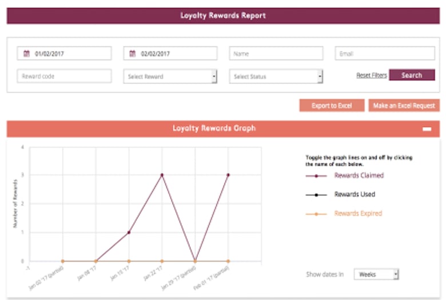Click the Export to Excel button
The image size is (446, 300).
(332, 106)
